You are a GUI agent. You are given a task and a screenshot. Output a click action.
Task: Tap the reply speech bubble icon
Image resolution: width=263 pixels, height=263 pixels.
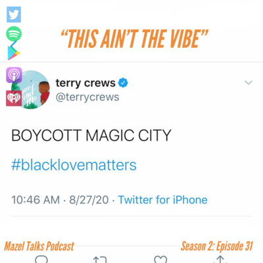(41, 259)
